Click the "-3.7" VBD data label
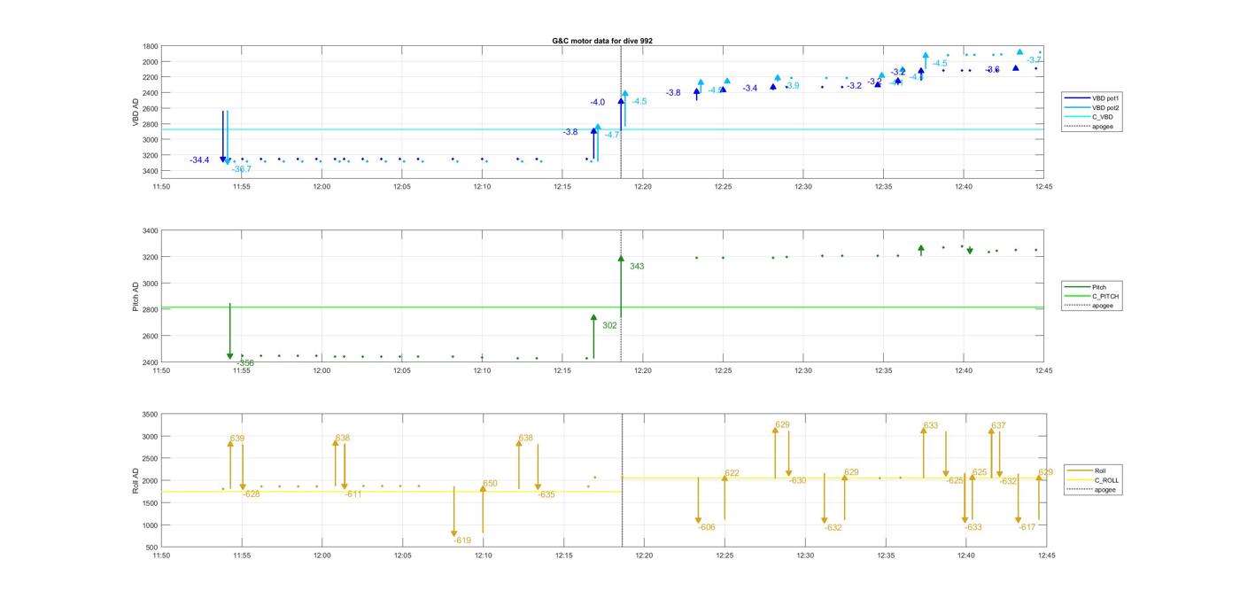This screenshot has height=614, width=1240. (1035, 60)
